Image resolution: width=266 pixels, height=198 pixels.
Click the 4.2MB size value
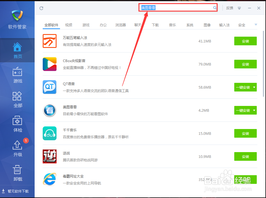click(x=204, y=110)
